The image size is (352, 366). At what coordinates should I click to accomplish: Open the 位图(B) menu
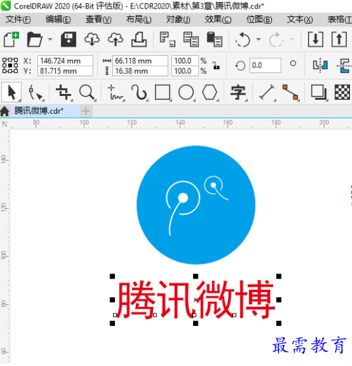[259, 19]
